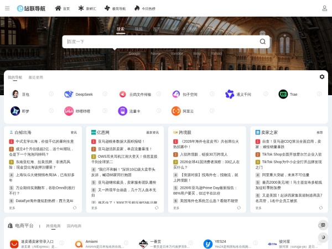This screenshot has width=332, height=249.
Task: Click the arrow next to 豆包
Action: [51, 94]
